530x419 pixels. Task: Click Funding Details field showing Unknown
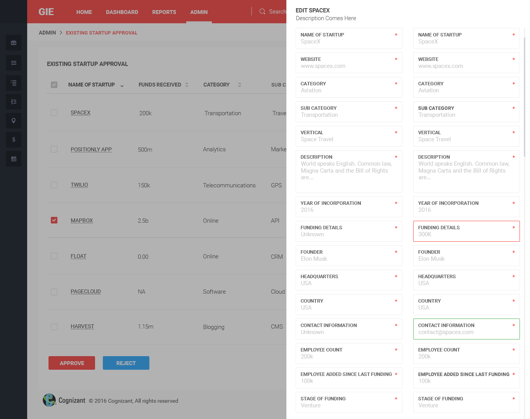coord(349,231)
